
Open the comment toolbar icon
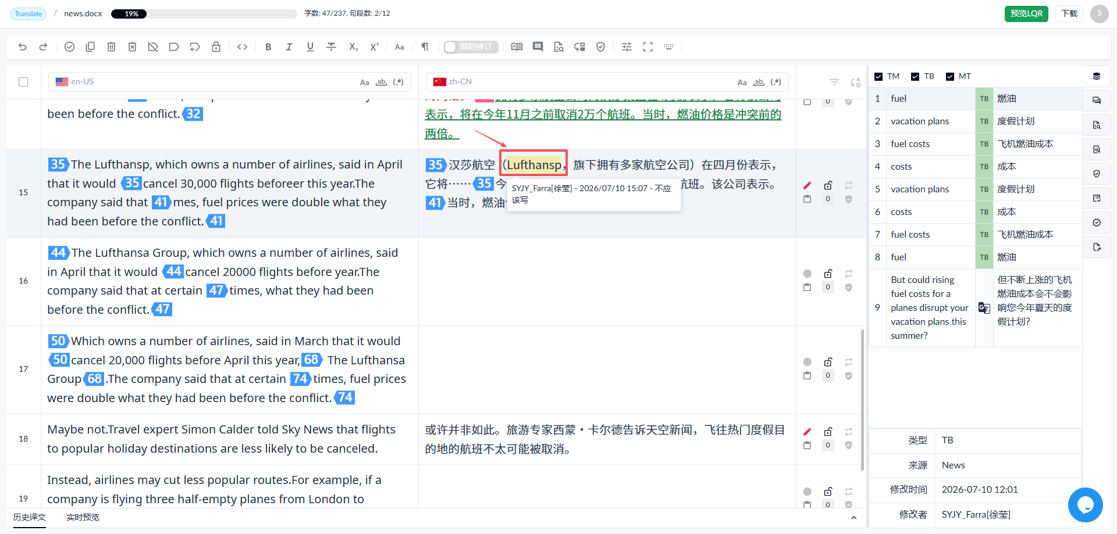(x=538, y=47)
